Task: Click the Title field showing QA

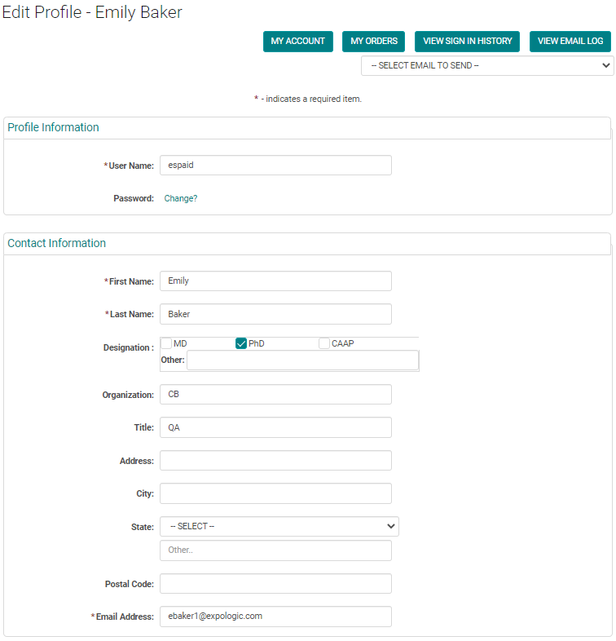Action: point(275,427)
